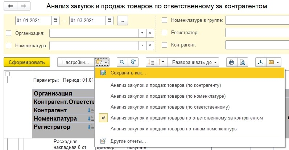The width and height of the screenshot is (289, 150).
Task: Click the save-to-file download icon
Action: pos(260,62)
